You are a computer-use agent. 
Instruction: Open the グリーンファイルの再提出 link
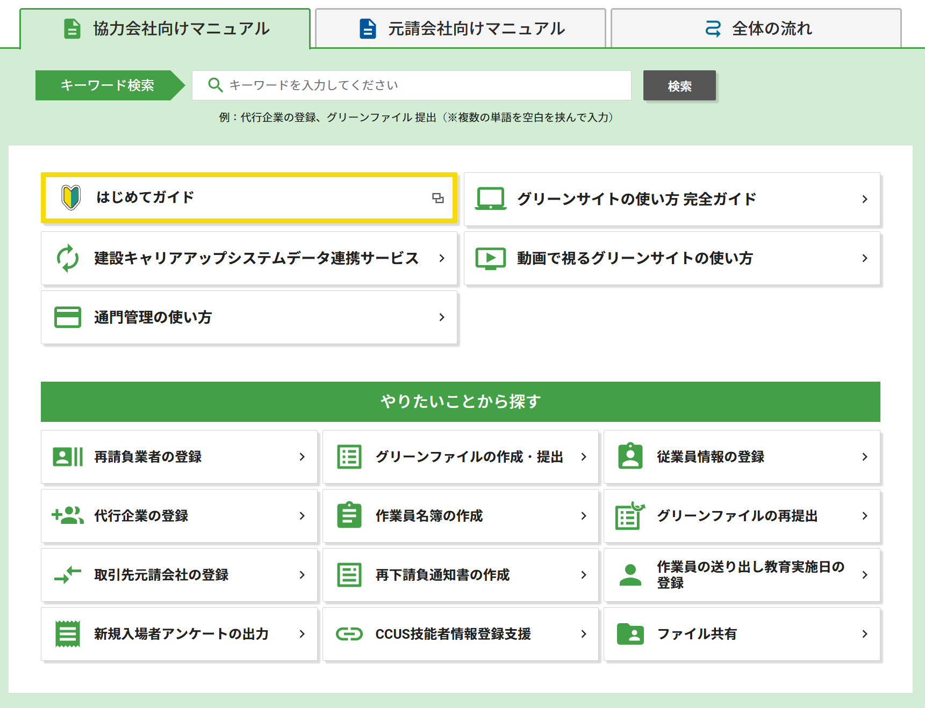click(x=737, y=516)
